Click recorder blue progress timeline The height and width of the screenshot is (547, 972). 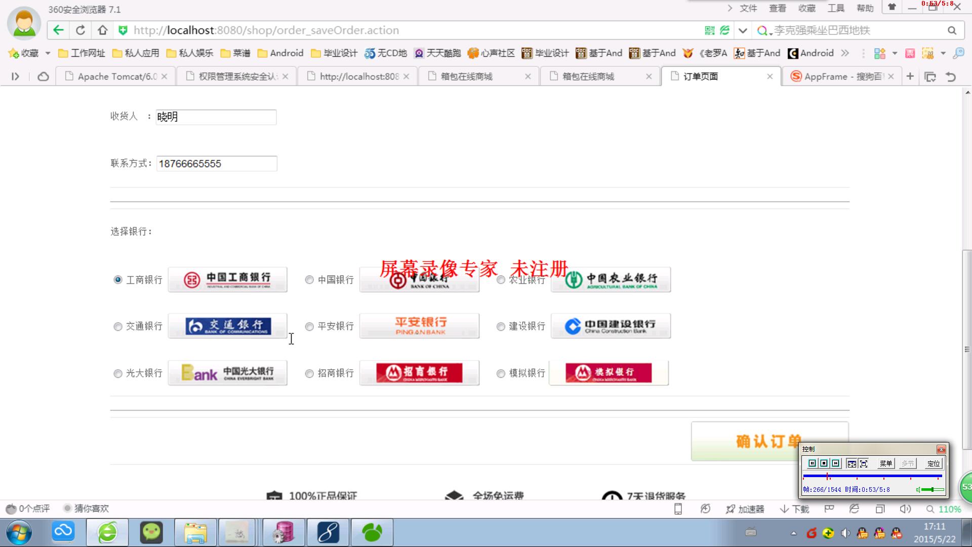(872, 476)
